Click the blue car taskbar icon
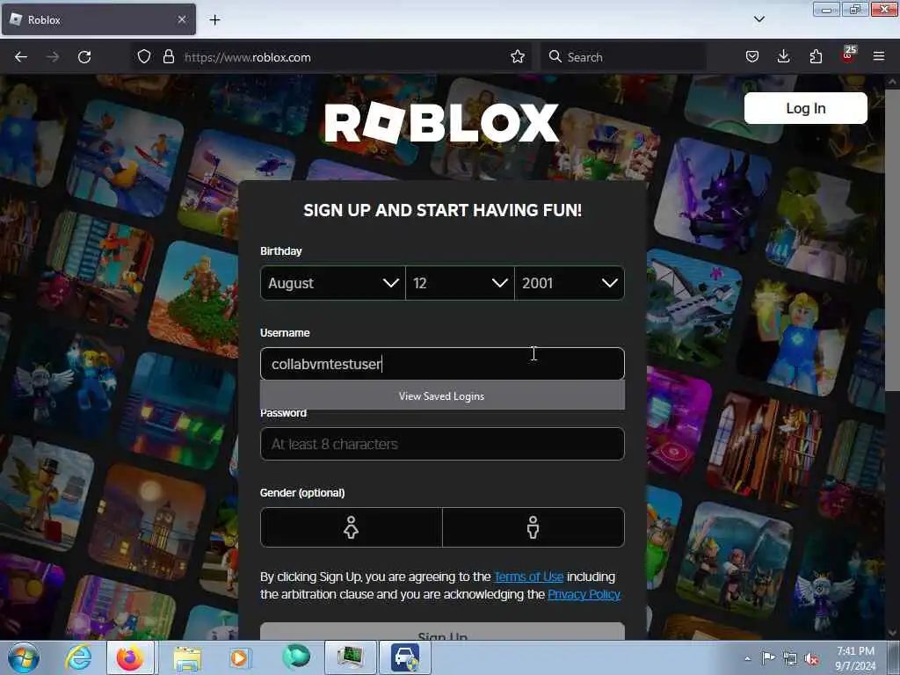 405,657
